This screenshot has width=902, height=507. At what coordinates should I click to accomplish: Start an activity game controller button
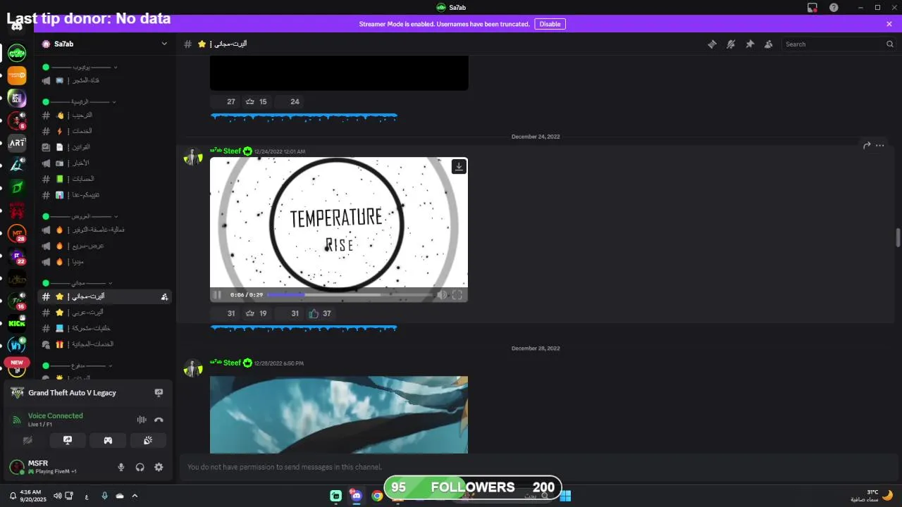click(108, 440)
